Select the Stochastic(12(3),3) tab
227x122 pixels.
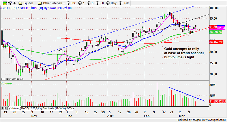pyautogui.click(x=54, y=108)
